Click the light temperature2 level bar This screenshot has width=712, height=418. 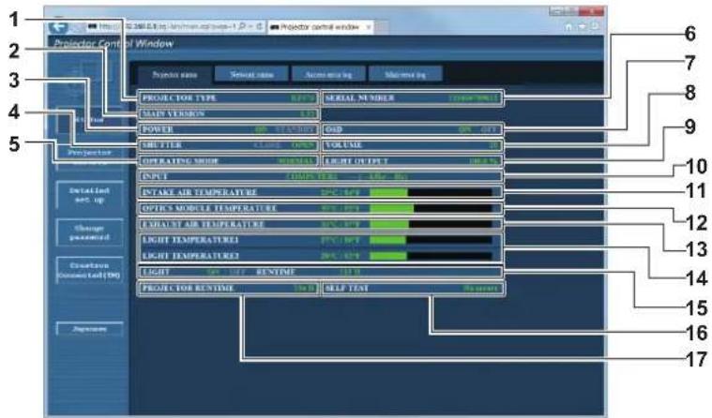[x=431, y=256]
